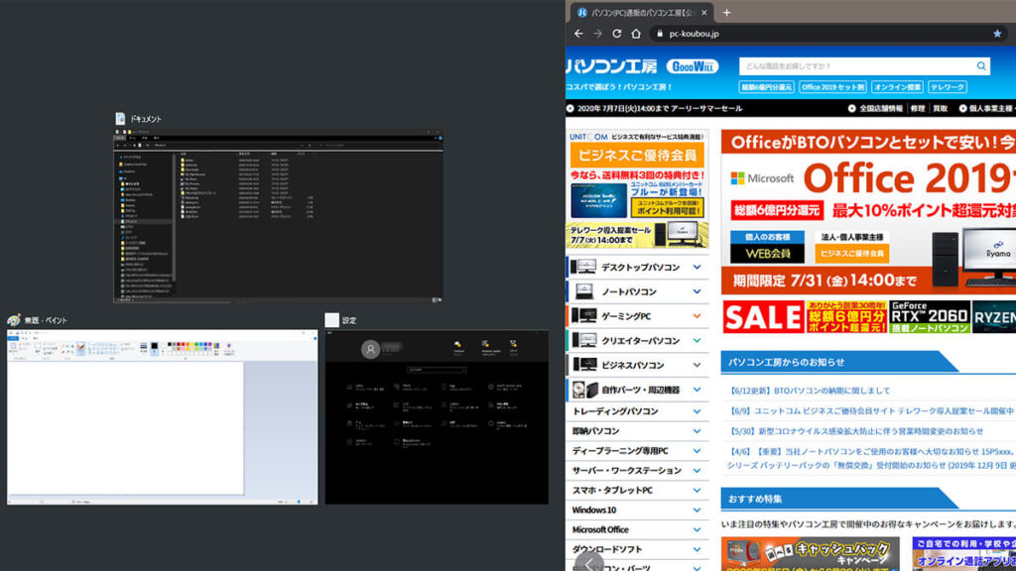Click the 自作パーツ hard drive icon
1016x571 pixels.
pyautogui.click(x=583, y=390)
